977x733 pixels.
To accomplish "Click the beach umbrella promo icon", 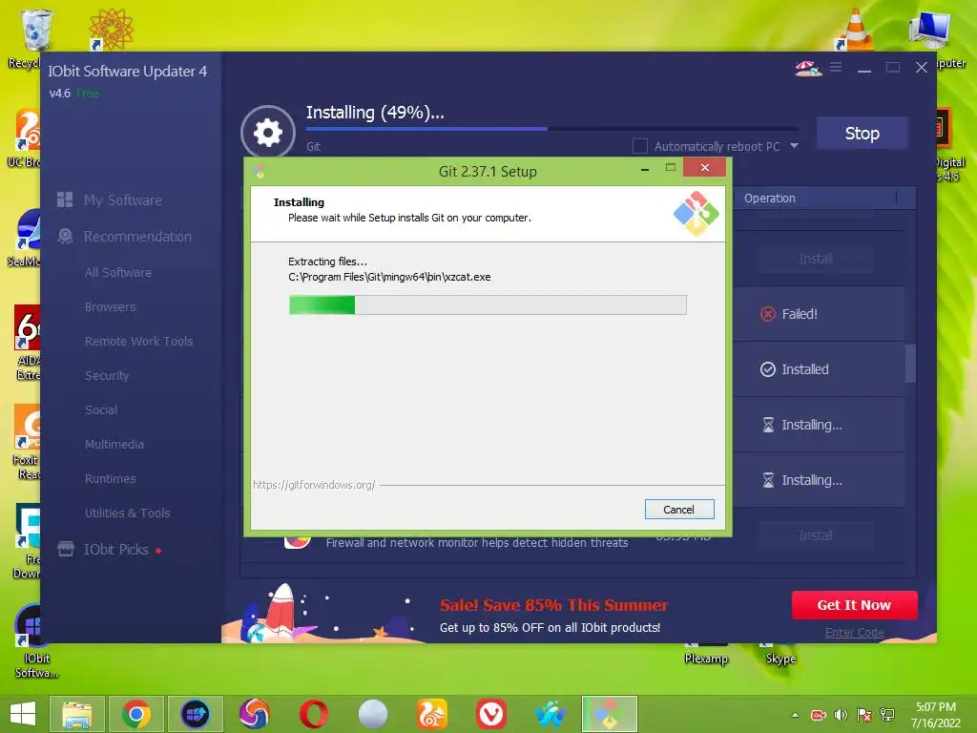I will point(808,68).
